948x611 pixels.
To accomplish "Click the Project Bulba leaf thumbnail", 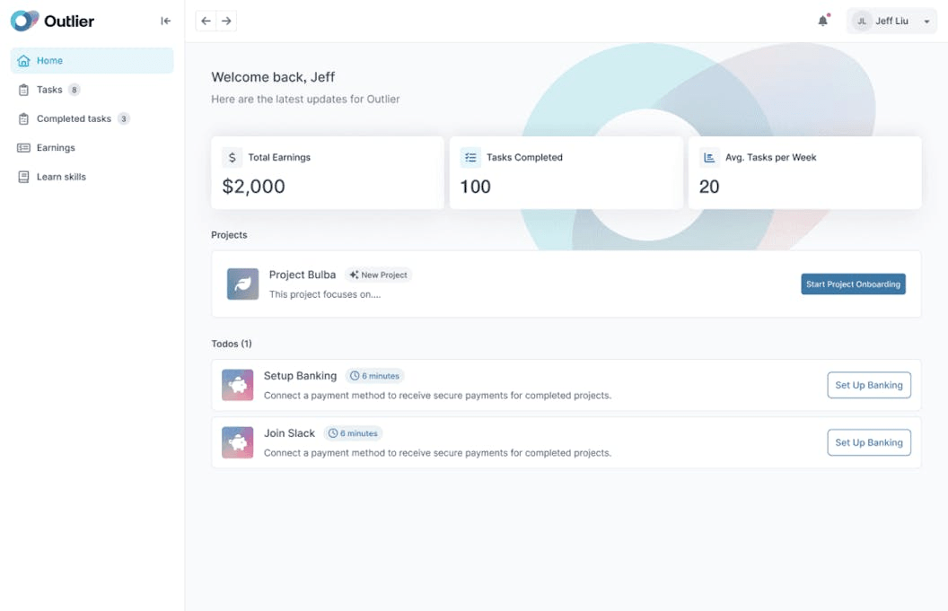I will (x=242, y=284).
